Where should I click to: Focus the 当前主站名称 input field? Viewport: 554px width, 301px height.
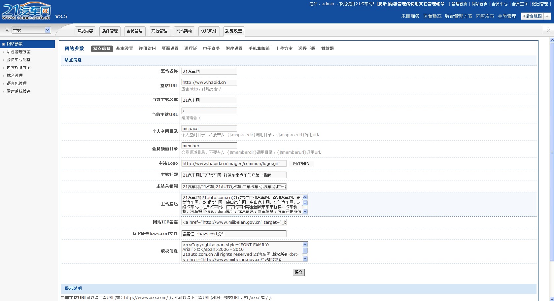click(x=209, y=100)
